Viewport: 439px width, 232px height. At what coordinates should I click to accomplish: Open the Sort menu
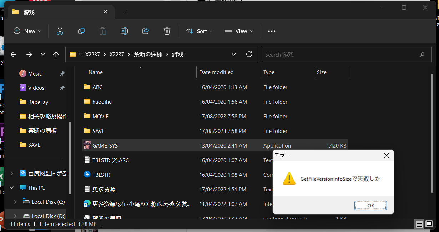pos(199,31)
